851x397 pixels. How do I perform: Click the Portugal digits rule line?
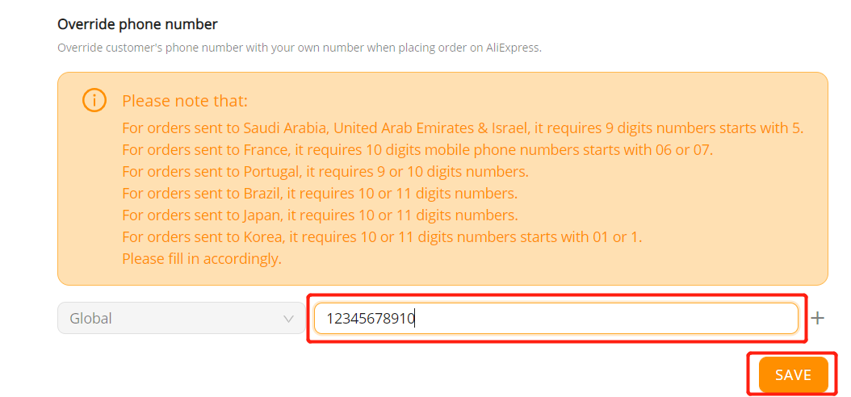(325, 172)
